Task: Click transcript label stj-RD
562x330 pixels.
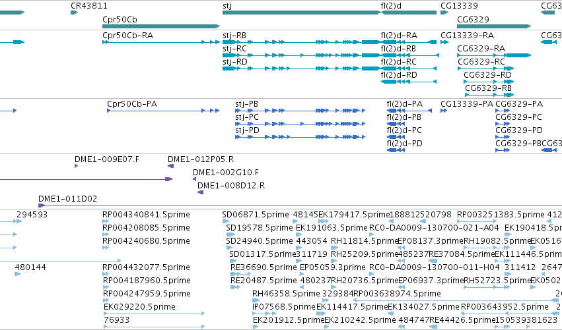Action: click(234, 62)
